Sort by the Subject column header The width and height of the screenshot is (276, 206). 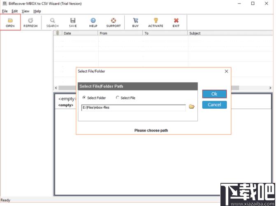[230, 33]
